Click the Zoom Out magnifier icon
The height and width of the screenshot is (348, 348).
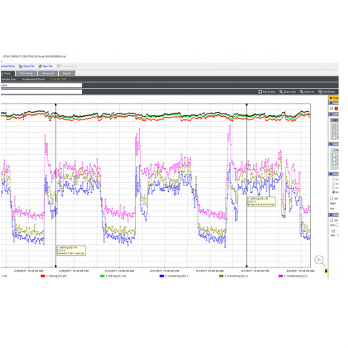[x=281, y=92]
